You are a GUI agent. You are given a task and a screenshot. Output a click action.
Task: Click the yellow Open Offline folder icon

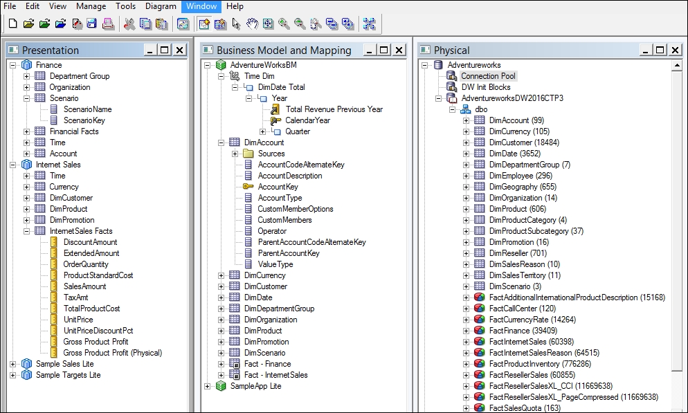point(28,24)
